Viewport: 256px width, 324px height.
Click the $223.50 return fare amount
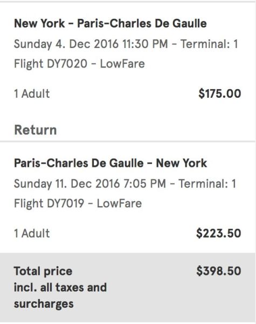click(219, 233)
